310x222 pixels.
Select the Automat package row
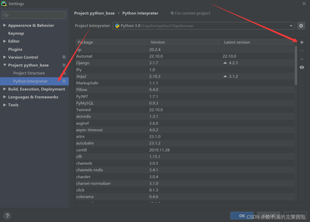pyautogui.click(x=185, y=56)
